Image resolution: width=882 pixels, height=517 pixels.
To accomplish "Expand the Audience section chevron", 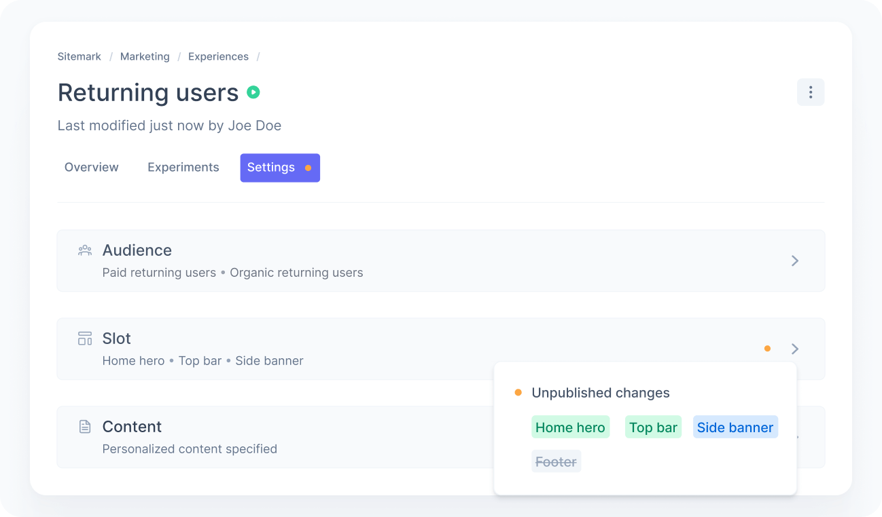I will (x=794, y=261).
